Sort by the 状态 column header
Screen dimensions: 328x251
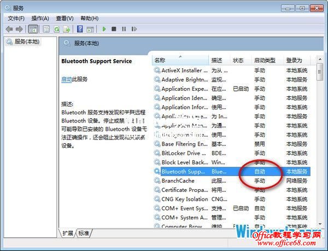click(x=241, y=61)
